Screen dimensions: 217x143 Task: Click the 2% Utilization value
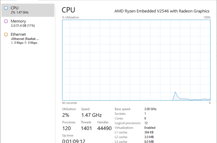[66, 115]
